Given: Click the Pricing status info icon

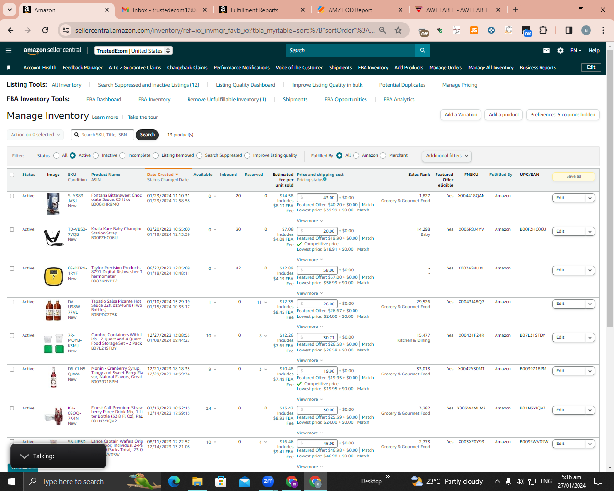Looking at the screenshot, I should click(325, 179).
